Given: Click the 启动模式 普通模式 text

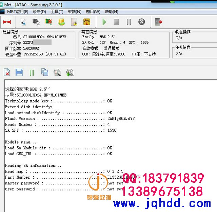Looking at the screenshot, I should [x=101, y=48].
